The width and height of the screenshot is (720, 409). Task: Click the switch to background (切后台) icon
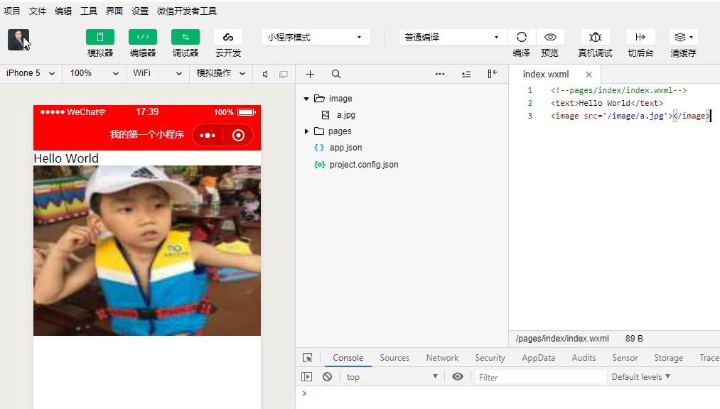click(640, 37)
